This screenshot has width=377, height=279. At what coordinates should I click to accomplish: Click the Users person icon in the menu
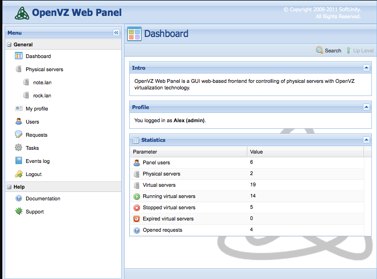coord(19,121)
